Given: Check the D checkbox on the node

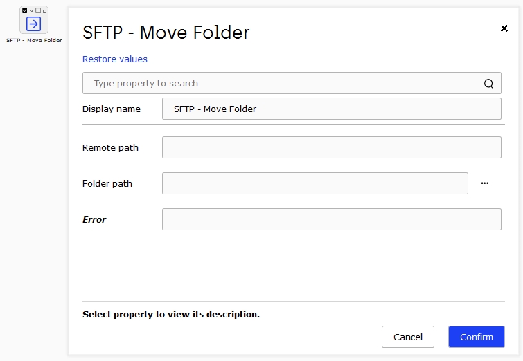Looking at the screenshot, I should (x=38, y=10).
